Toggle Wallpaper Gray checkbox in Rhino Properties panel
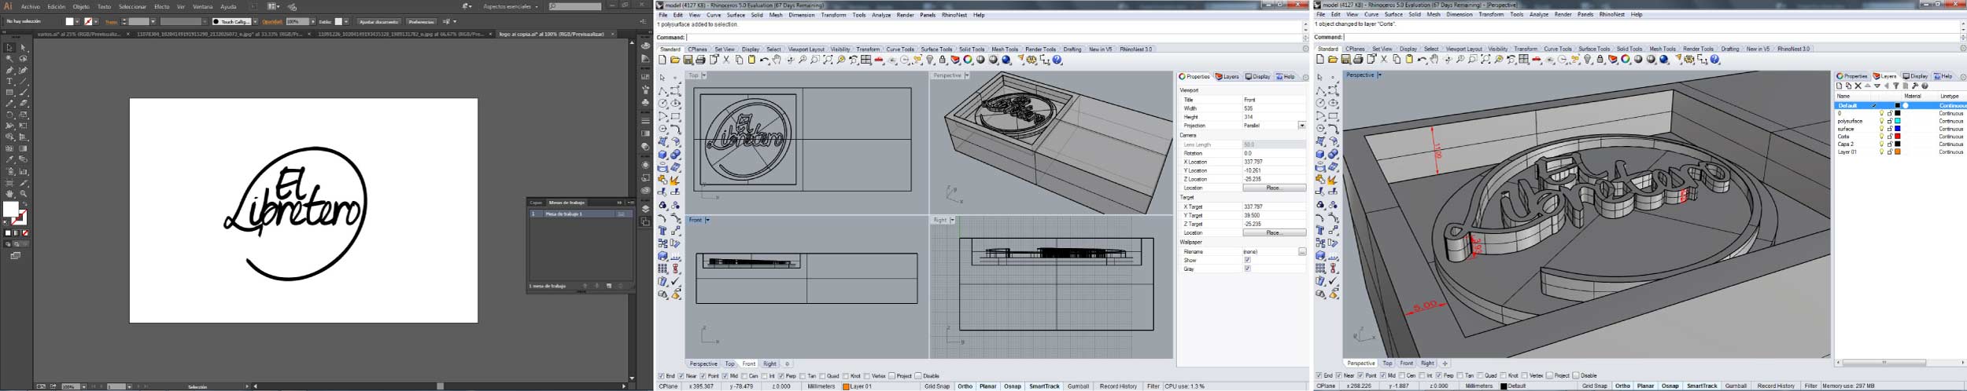 coord(1247,269)
